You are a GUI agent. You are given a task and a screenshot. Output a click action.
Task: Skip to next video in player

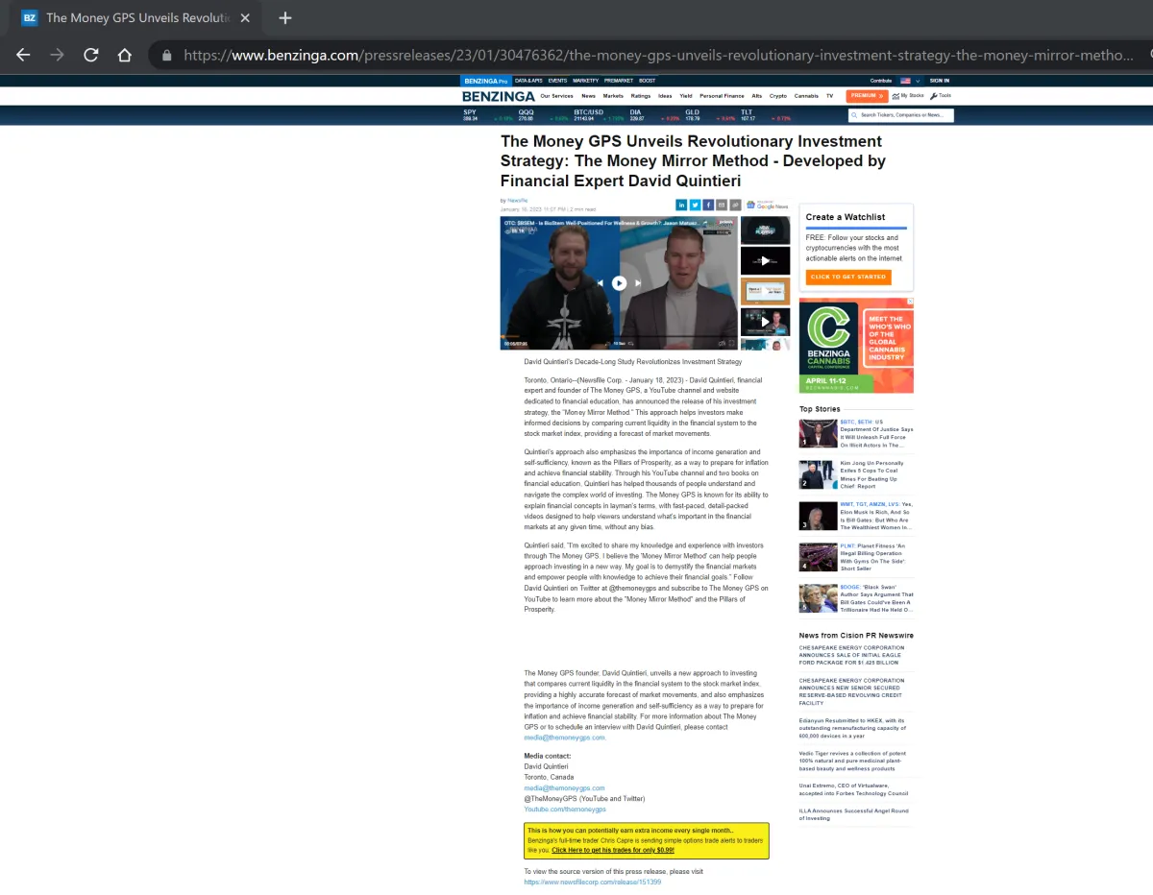click(638, 283)
